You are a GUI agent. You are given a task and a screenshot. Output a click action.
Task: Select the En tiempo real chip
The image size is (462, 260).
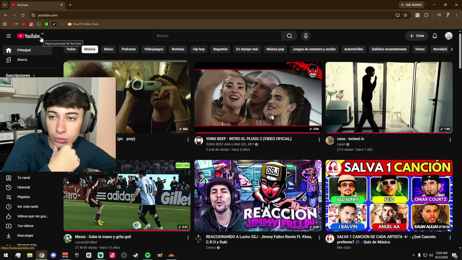(247, 49)
